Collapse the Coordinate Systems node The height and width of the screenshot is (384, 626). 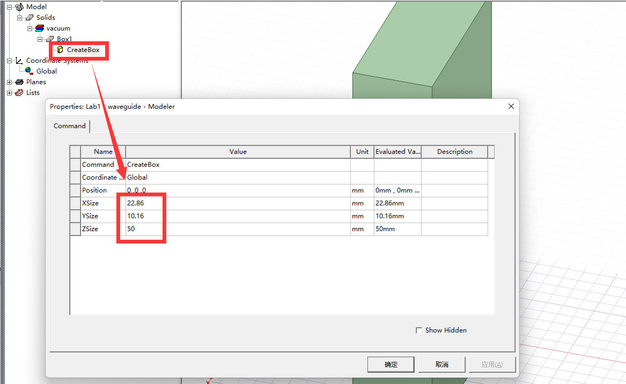click(x=10, y=61)
